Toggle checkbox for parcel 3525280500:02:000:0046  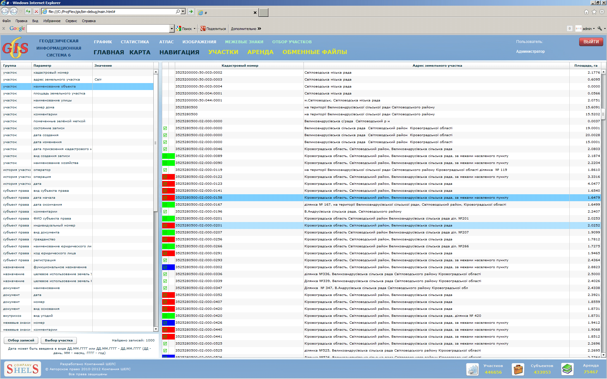point(165,149)
